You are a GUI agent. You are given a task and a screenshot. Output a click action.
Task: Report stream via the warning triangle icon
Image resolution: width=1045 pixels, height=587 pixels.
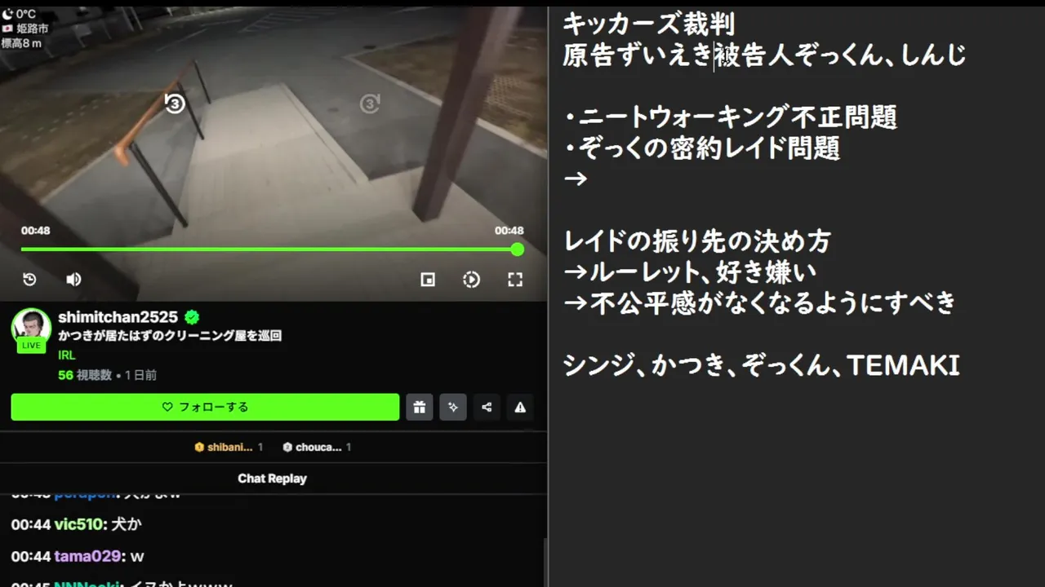[x=520, y=407]
